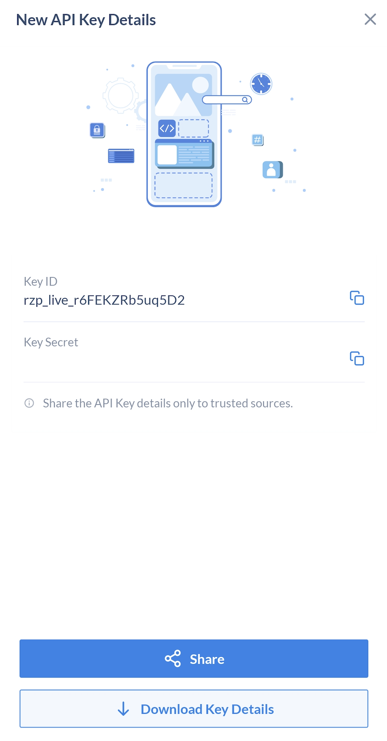Click the info icon beside the sharing warning
387x741 pixels.
coord(29,403)
